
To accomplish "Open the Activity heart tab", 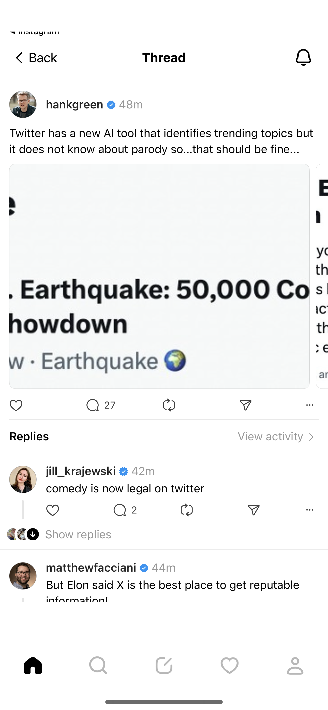I will (229, 665).
